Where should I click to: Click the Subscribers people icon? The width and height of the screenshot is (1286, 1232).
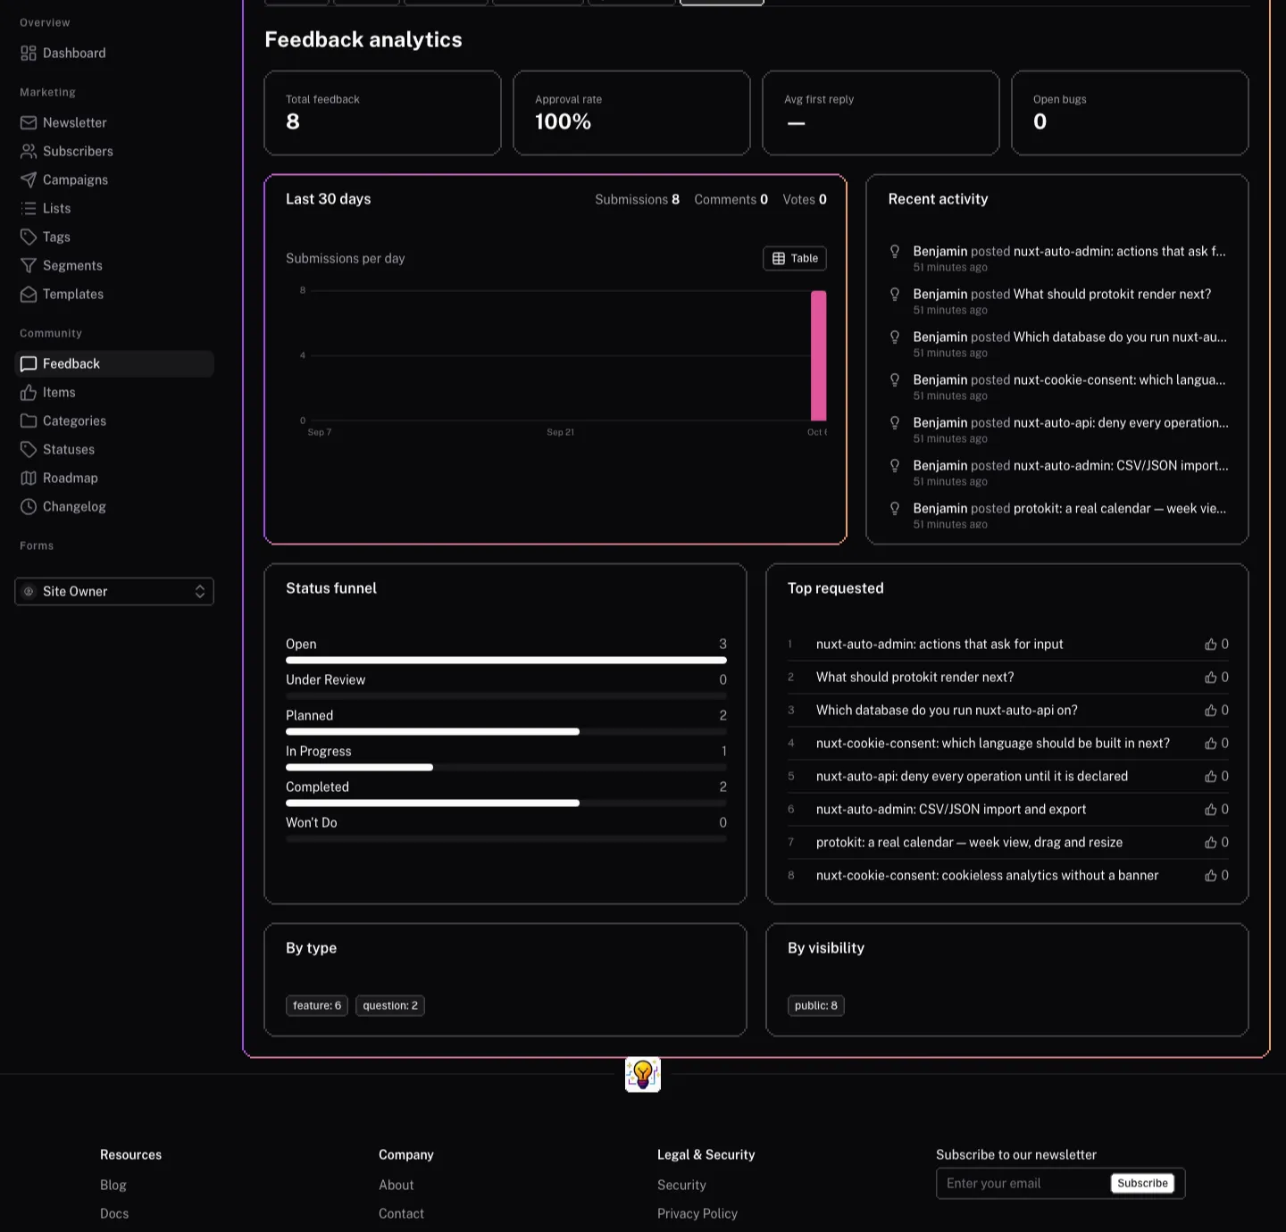click(x=29, y=152)
